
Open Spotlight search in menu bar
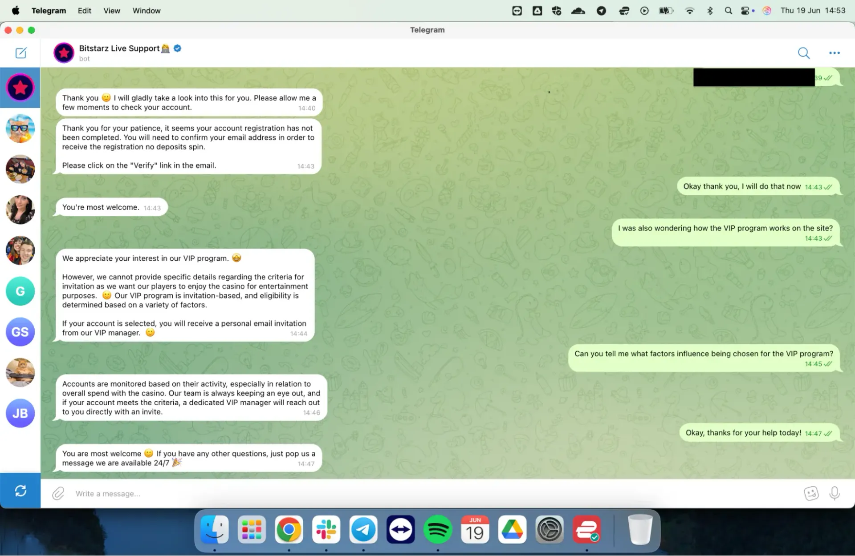click(729, 11)
